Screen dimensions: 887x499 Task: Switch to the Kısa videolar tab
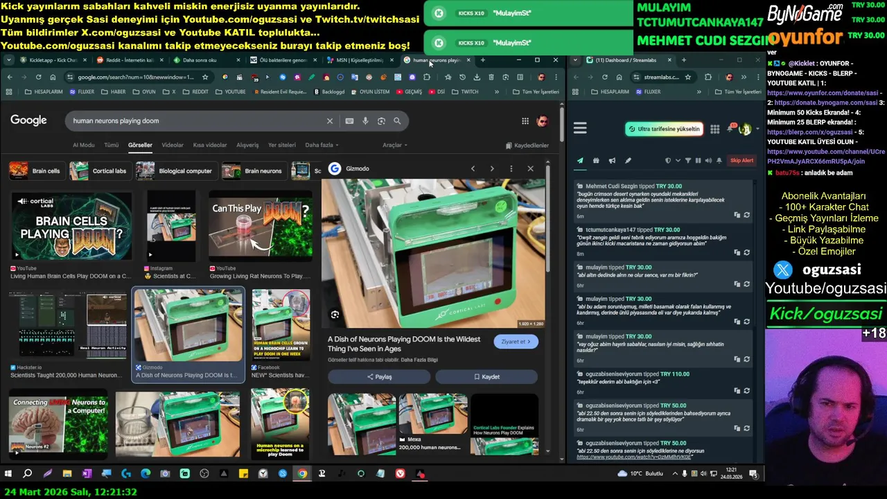tap(210, 145)
